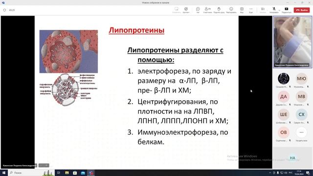Select participant with initials СХ
This screenshot has height=176, width=313.
[x=301, y=114]
